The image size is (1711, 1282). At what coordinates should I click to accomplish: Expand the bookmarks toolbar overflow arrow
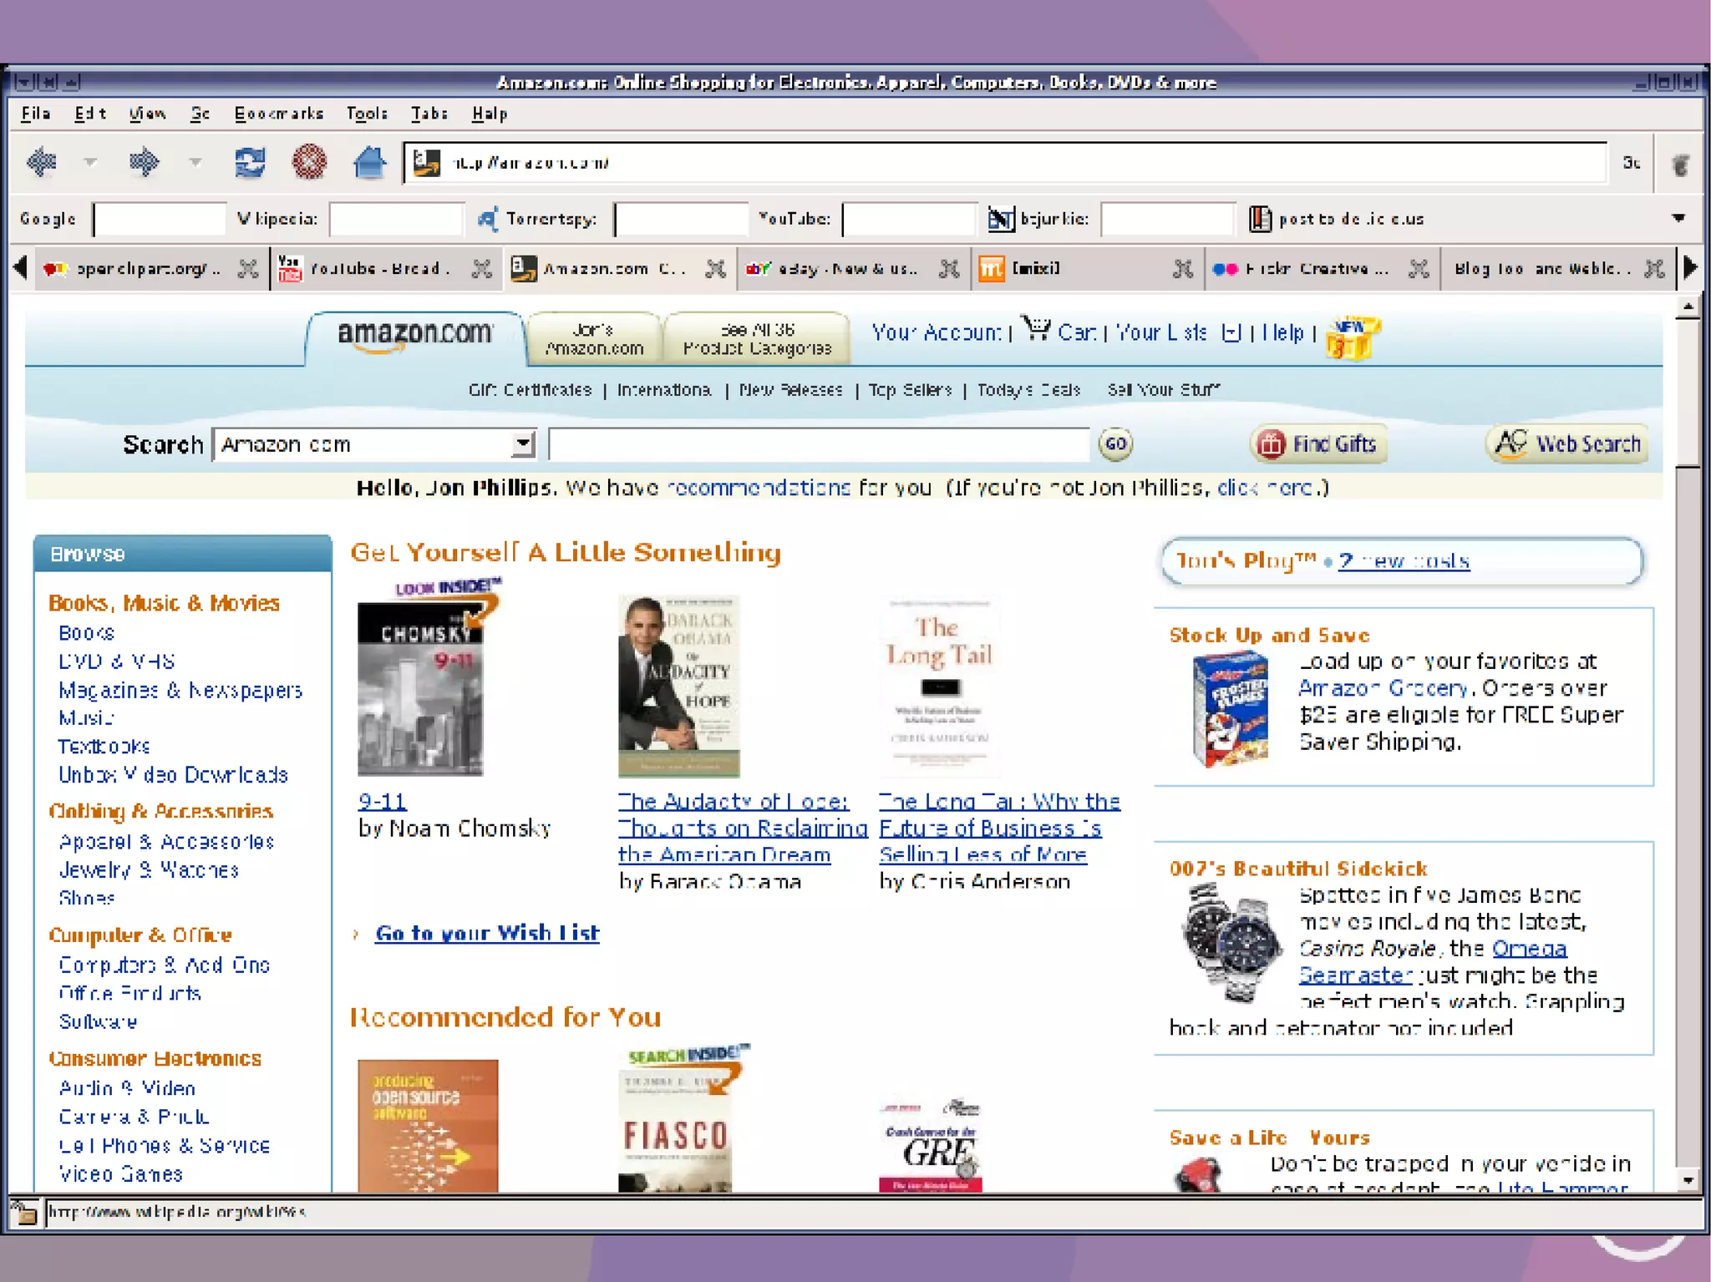(1678, 219)
